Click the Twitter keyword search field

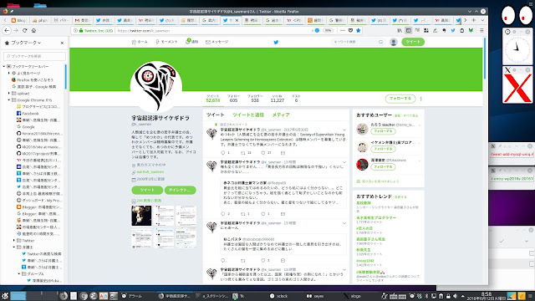[358, 42]
